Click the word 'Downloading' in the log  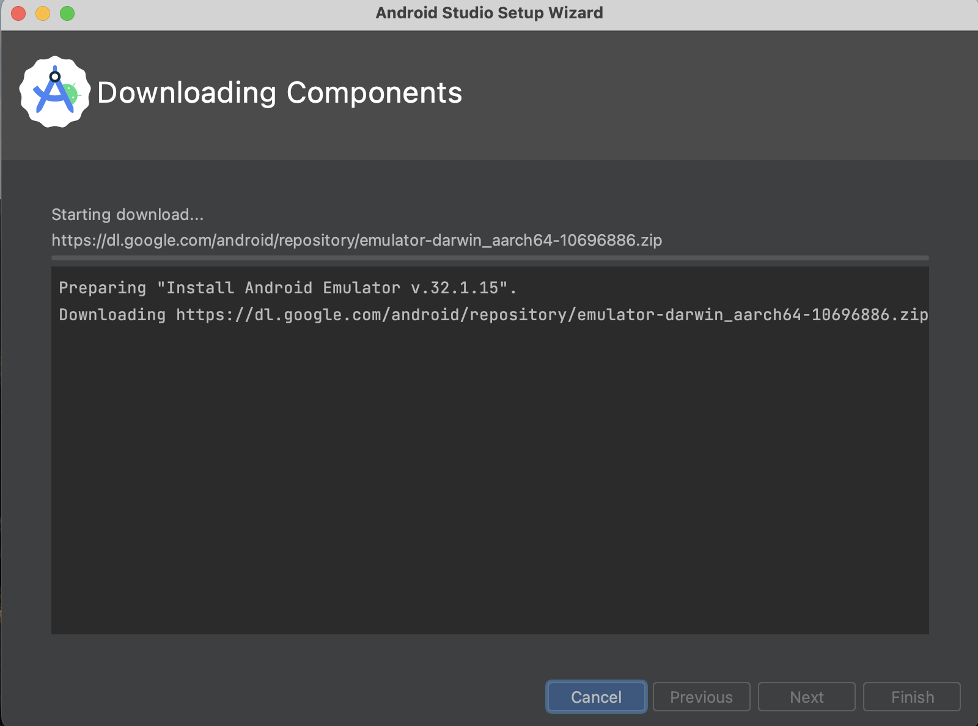(x=112, y=315)
